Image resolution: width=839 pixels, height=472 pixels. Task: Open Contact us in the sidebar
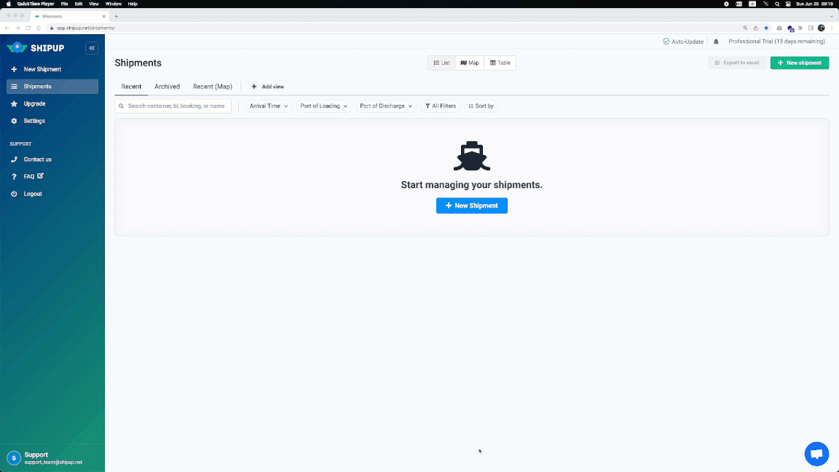[37, 160]
